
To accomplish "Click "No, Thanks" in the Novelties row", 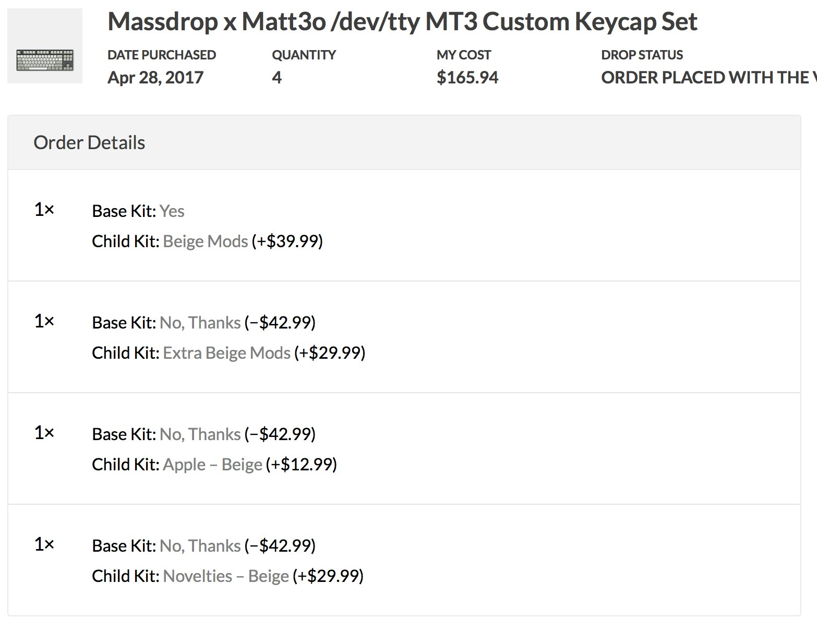I will tap(200, 546).
